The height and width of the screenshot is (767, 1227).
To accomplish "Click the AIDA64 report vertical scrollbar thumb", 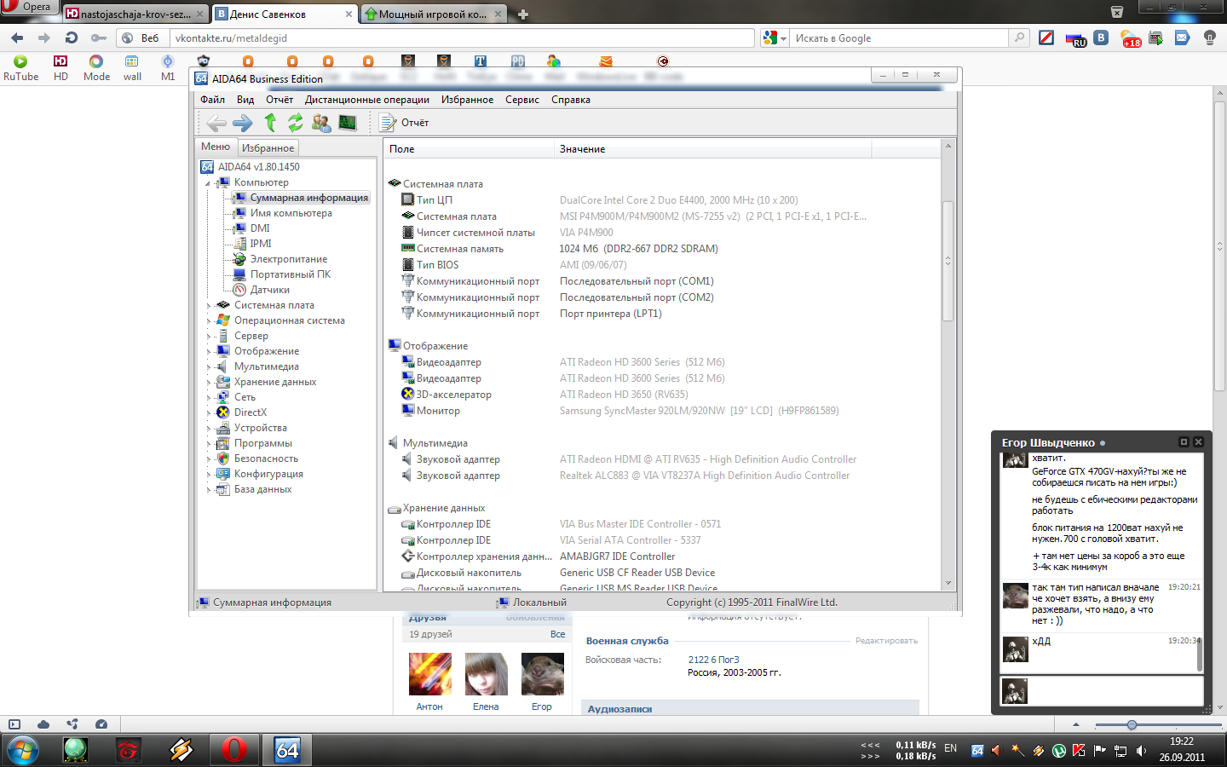I will click(x=948, y=261).
